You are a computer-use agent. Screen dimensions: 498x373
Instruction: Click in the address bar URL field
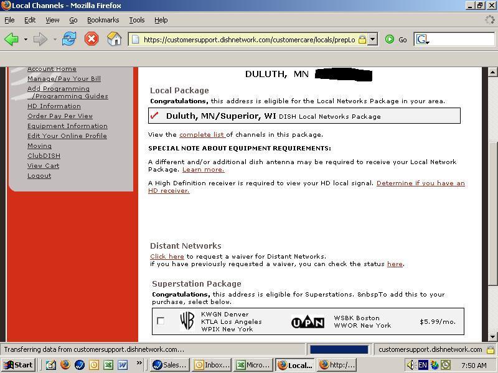[249, 40]
